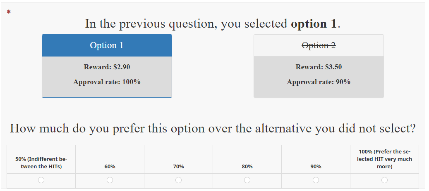Click the 60% column label
The image size is (429, 191).
pos(110,167)
